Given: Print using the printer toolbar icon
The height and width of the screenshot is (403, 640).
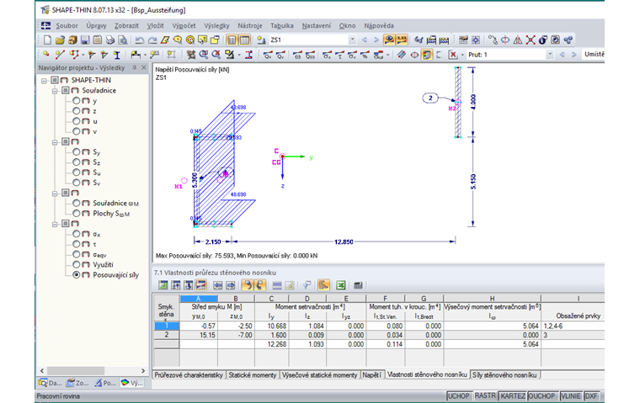Looking at the screenshot, I should 109,40.
